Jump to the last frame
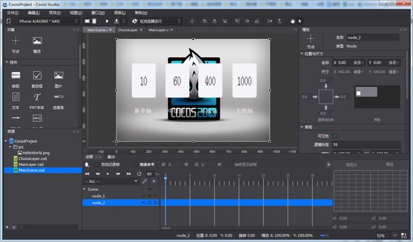This screenshot has height=242, width=413. click(x=128, y=174)
